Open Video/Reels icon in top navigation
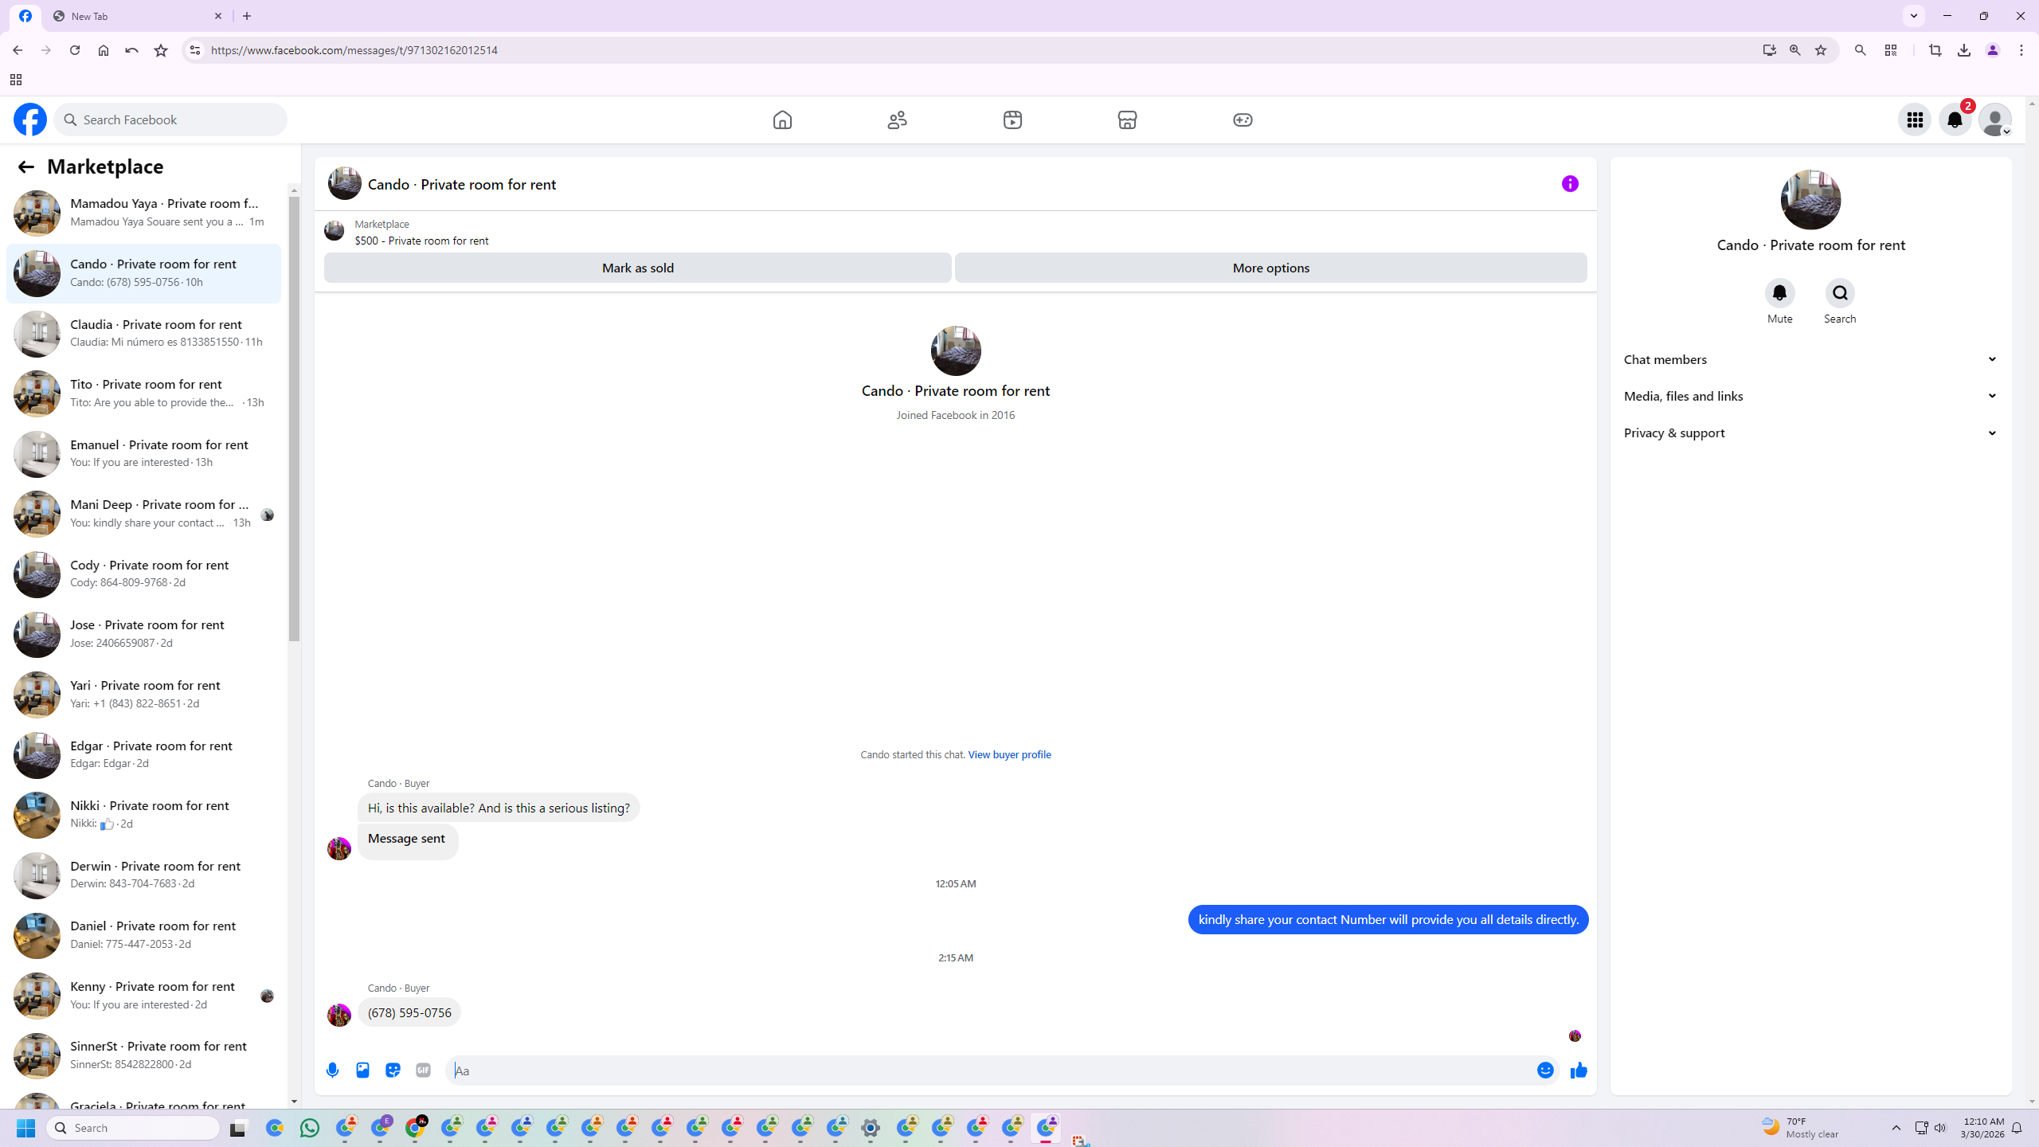The height and width of the screenshot is (1147, 2039). pos(1012,119)
